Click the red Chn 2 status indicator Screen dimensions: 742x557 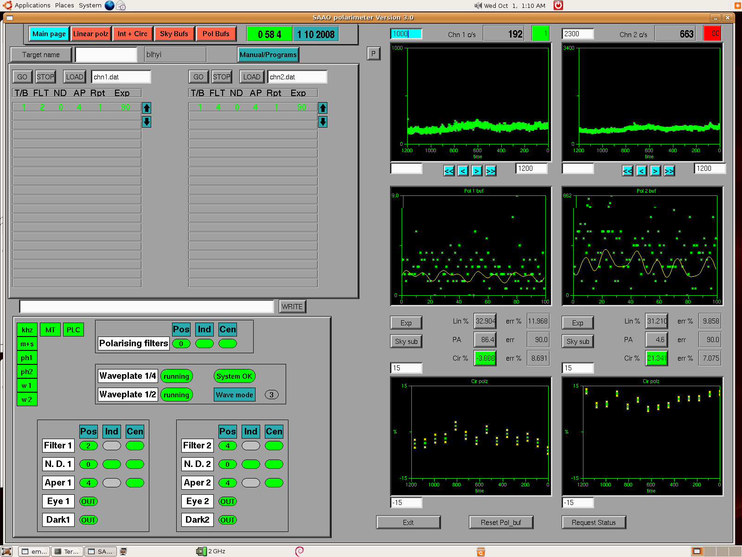click(712, 34)
